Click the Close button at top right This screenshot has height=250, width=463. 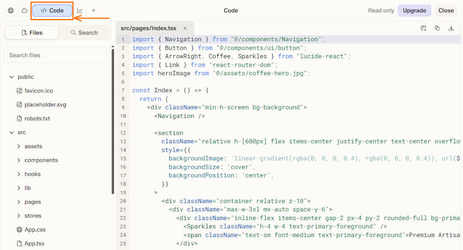tap(446, 10)
